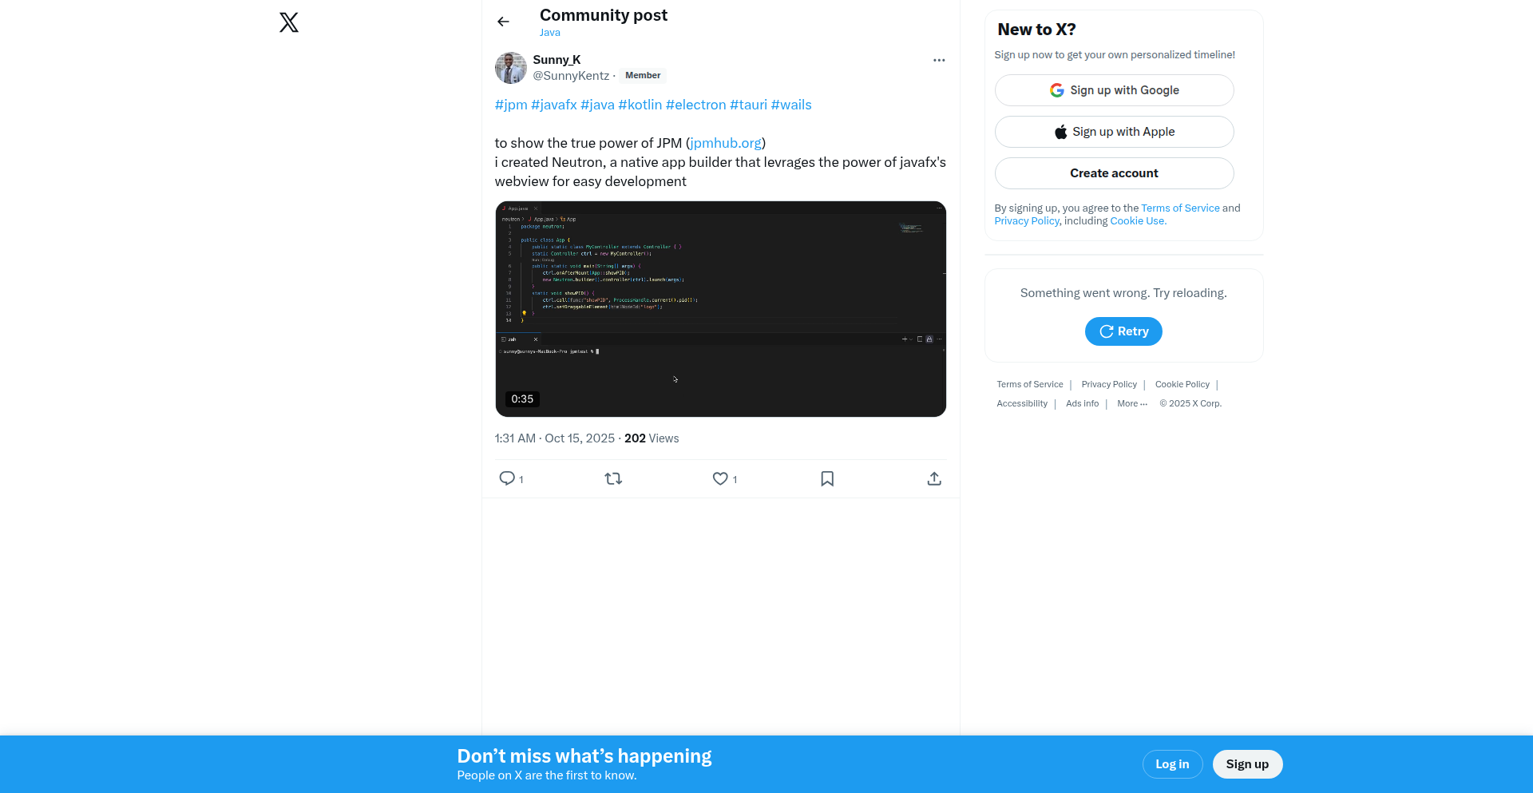
Task: Like the post with the heart icon
Action: [720, 478]
